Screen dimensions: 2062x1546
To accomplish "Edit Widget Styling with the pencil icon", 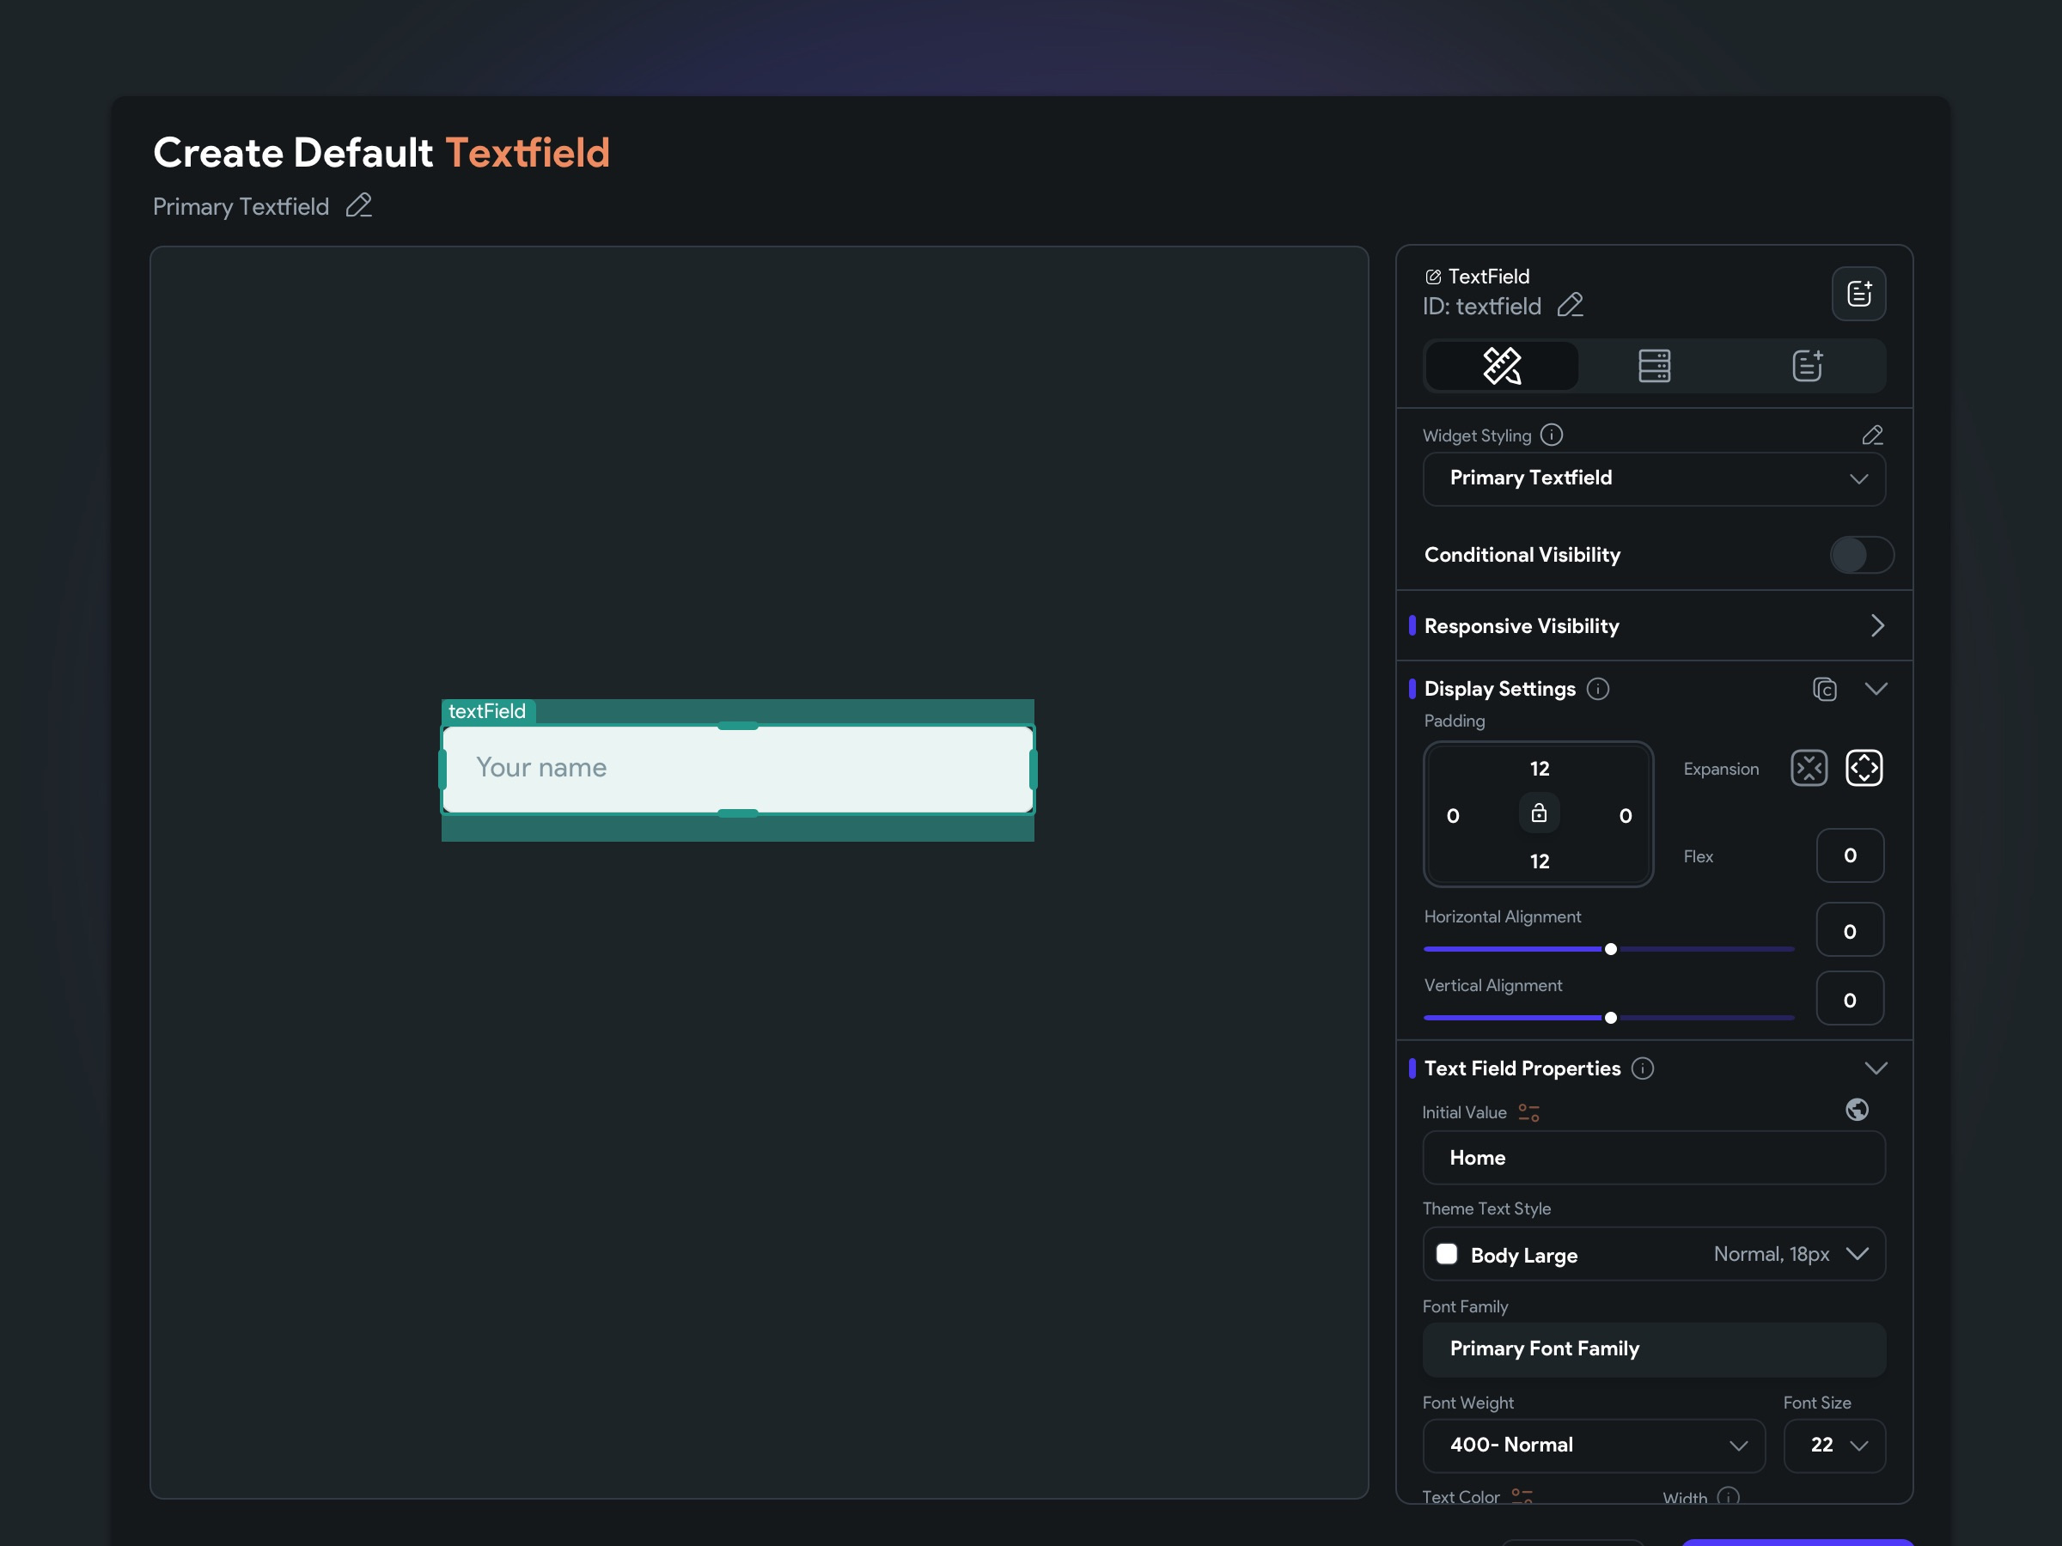I will [1873, 435].
